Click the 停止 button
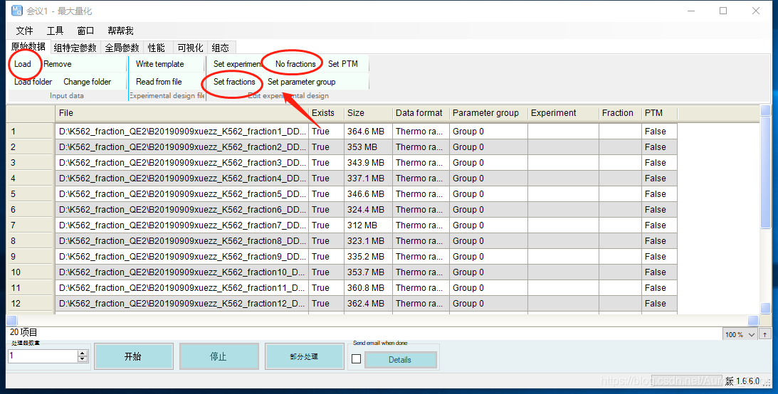778x394 pixels. point(219,356)
